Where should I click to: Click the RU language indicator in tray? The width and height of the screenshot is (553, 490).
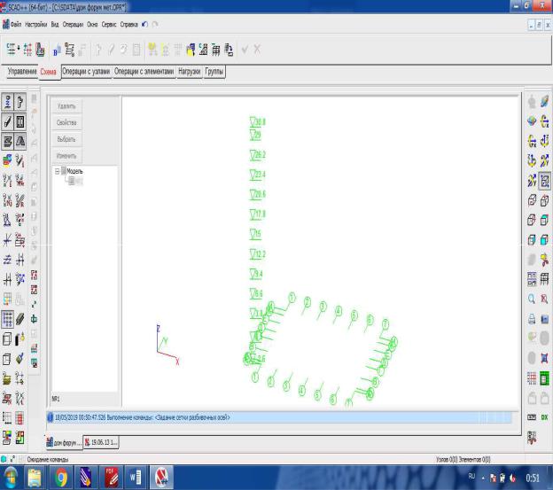pyautogui.click(x=471, y=476)
